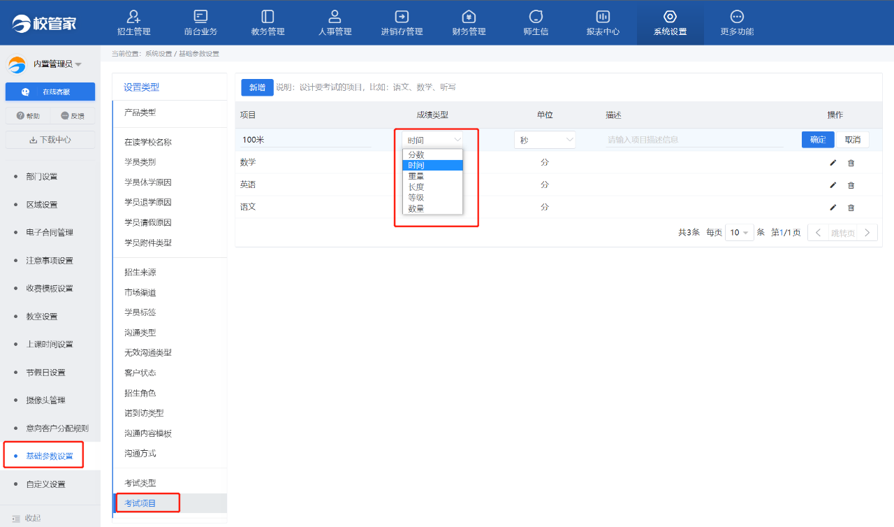Choose 等级 from the score type list
Screen dimensions: 894x527
point(416,198)
